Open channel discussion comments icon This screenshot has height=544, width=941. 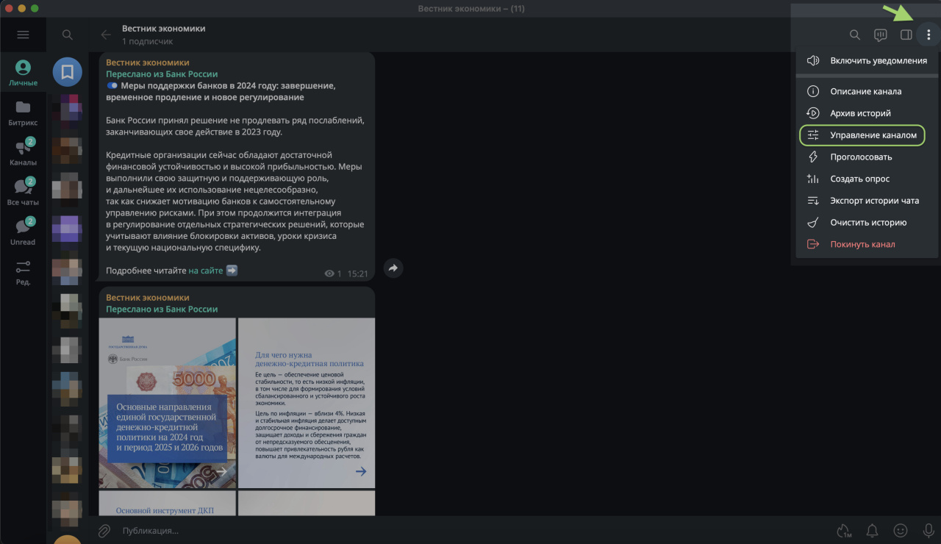880,35
